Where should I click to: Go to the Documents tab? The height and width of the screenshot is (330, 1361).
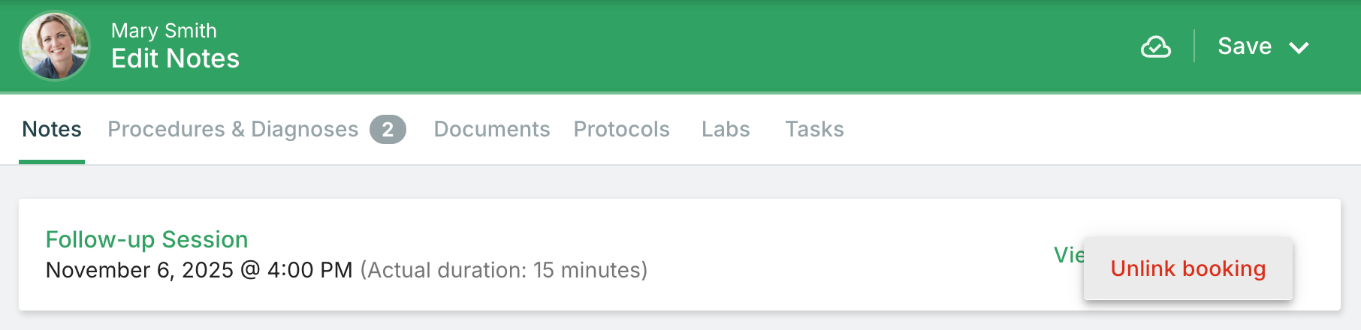(492, 129)
